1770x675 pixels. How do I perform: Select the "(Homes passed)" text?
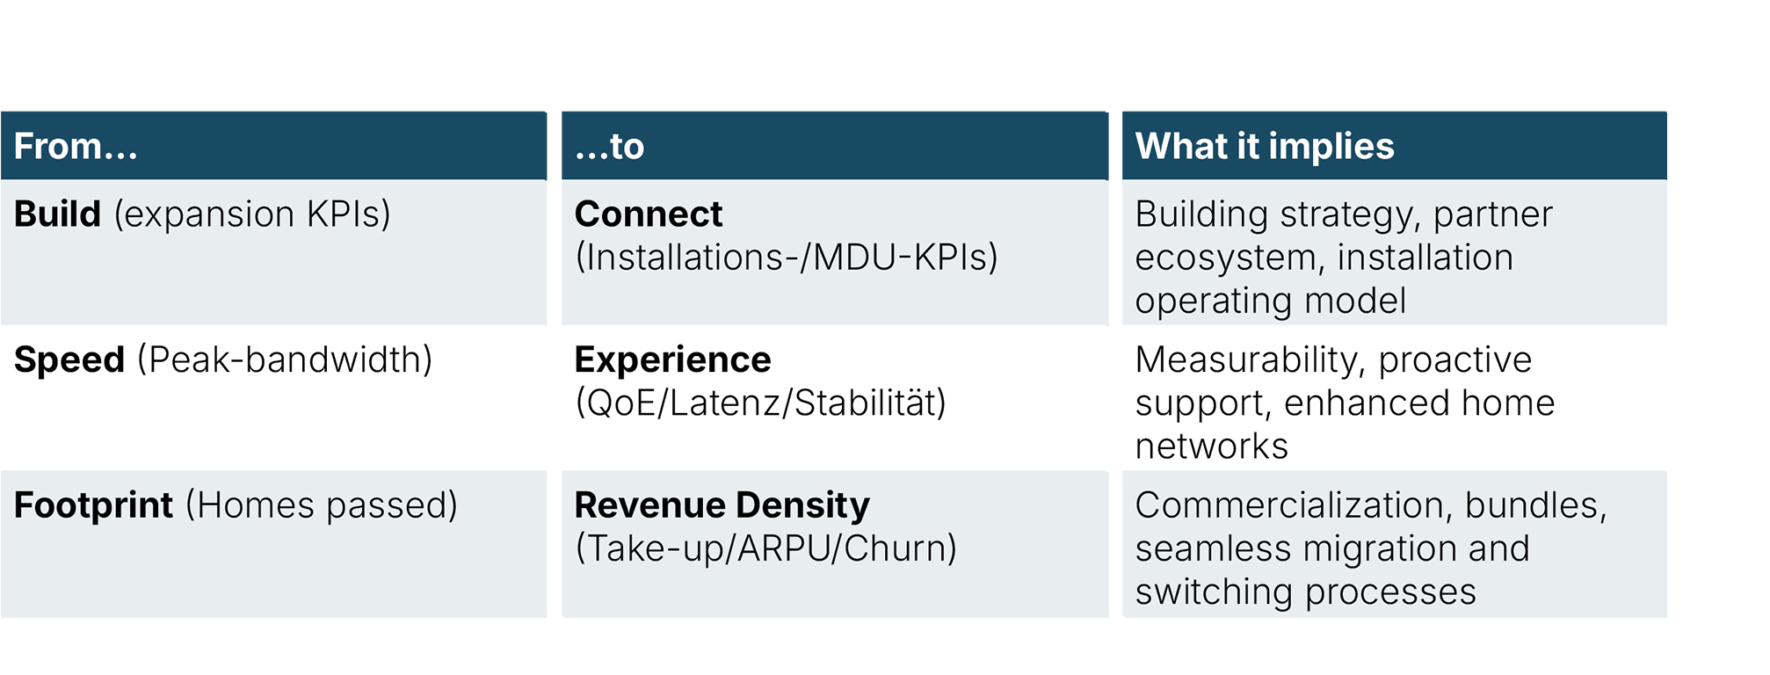coord(322,505)
